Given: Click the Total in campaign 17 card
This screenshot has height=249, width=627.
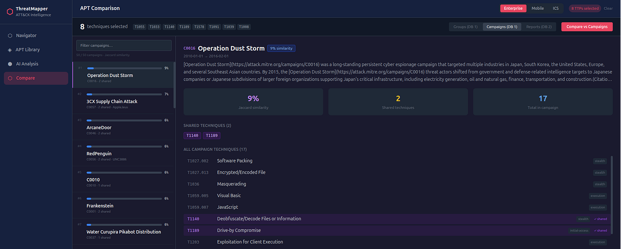Looking at the screenshot, I should (x=543, y=102).
